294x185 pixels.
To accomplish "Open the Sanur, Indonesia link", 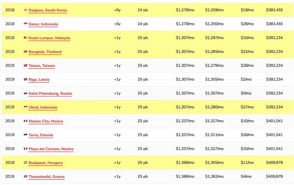I will point(43,24).
